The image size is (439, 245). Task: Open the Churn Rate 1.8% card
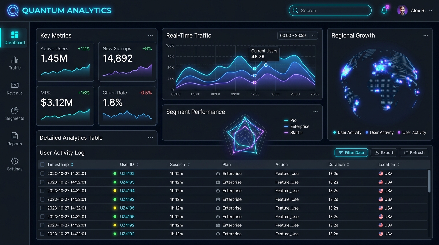point(127,106)
